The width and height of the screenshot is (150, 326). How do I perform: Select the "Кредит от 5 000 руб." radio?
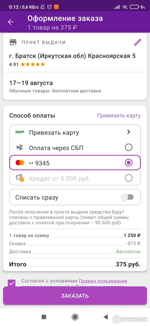[128, 178]
